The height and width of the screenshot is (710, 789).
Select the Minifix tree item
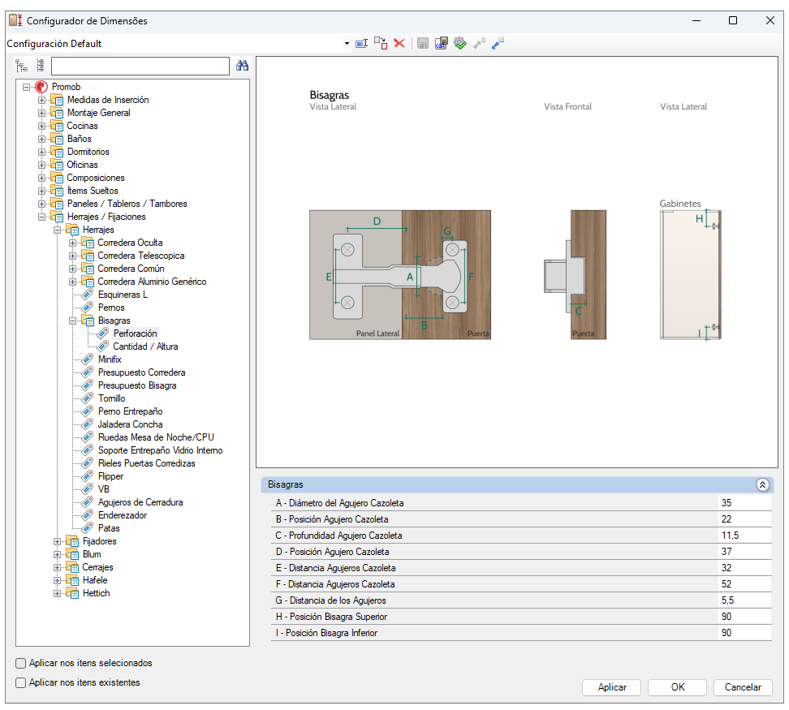(110, 359)
